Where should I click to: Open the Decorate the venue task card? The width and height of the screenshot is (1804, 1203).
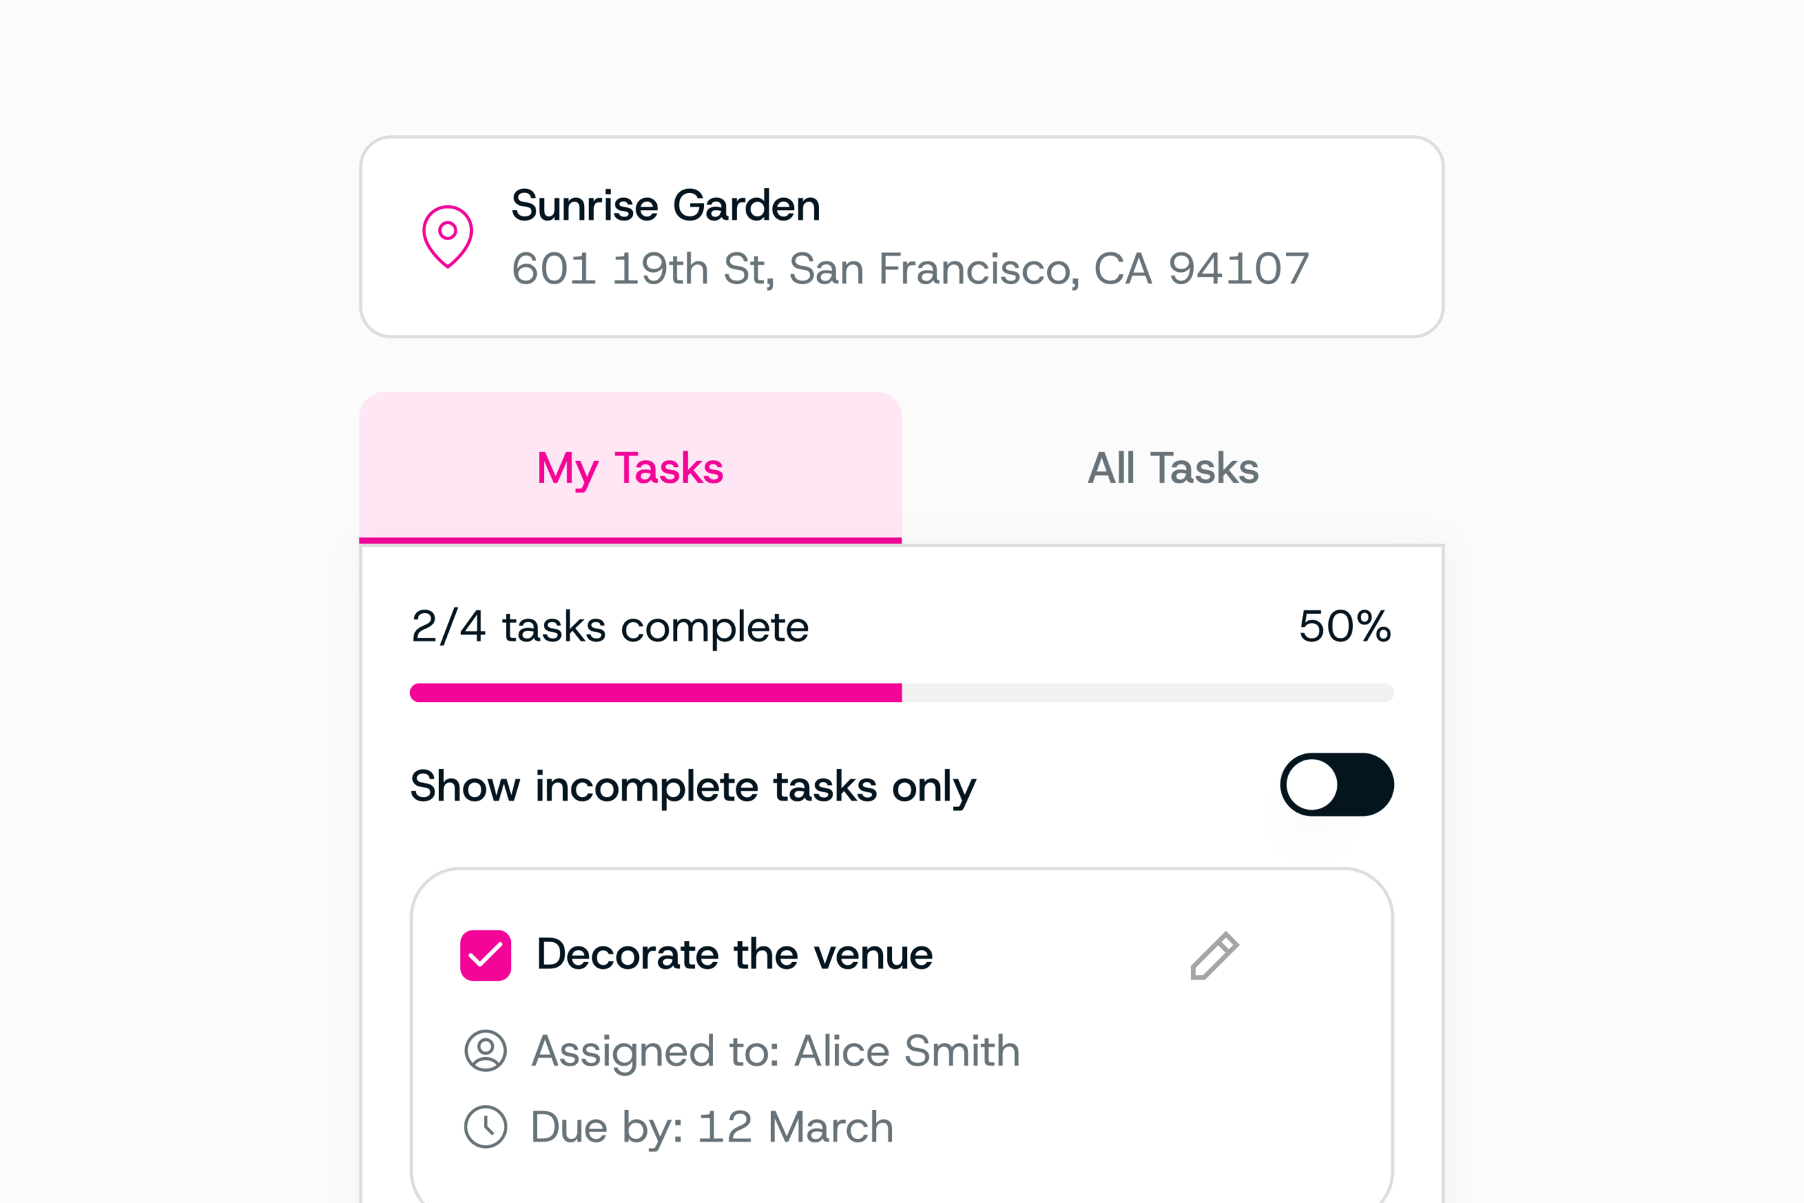(x=902, y=1036)
